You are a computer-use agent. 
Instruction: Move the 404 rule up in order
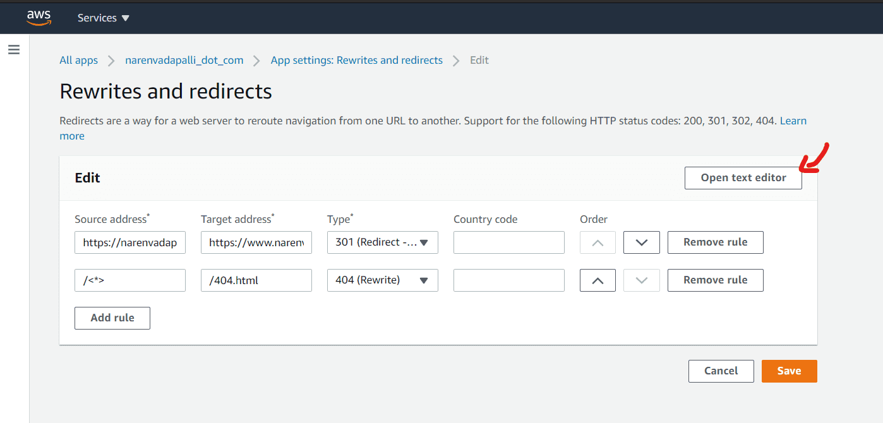598,280
